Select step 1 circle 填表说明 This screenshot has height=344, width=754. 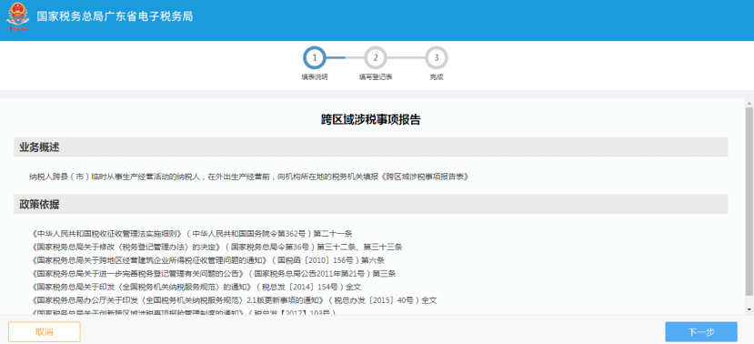[x=315, y=58]
